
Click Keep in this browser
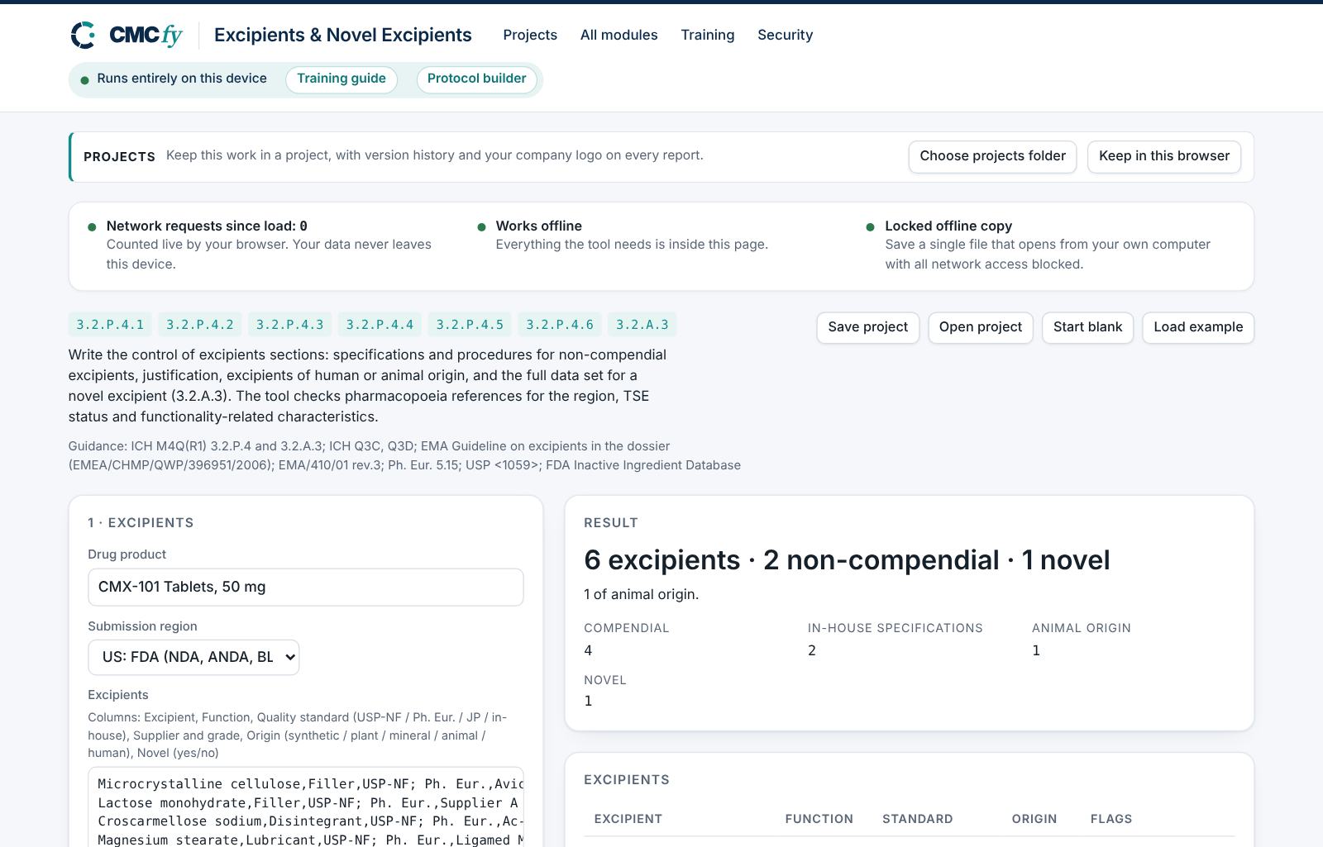coord(1164,156)
